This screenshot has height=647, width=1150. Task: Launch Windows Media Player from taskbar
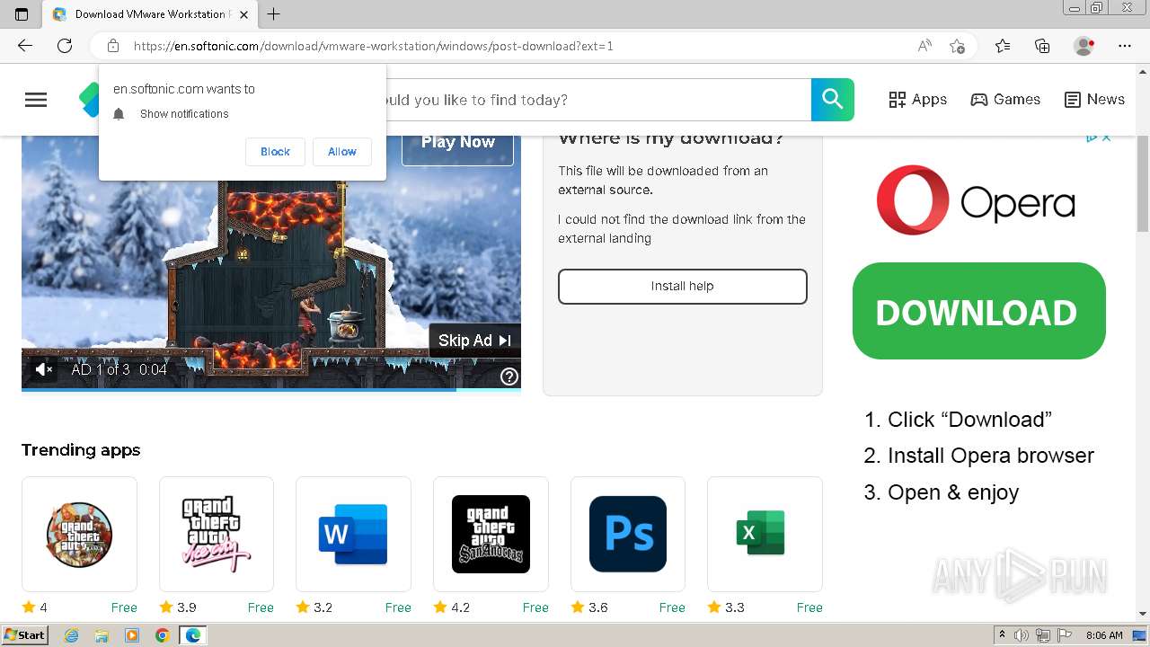pos(132,635)
